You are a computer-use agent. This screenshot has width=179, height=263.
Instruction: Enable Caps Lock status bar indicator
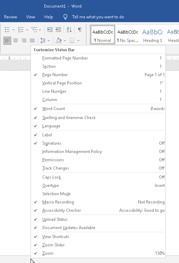point(98,177)
